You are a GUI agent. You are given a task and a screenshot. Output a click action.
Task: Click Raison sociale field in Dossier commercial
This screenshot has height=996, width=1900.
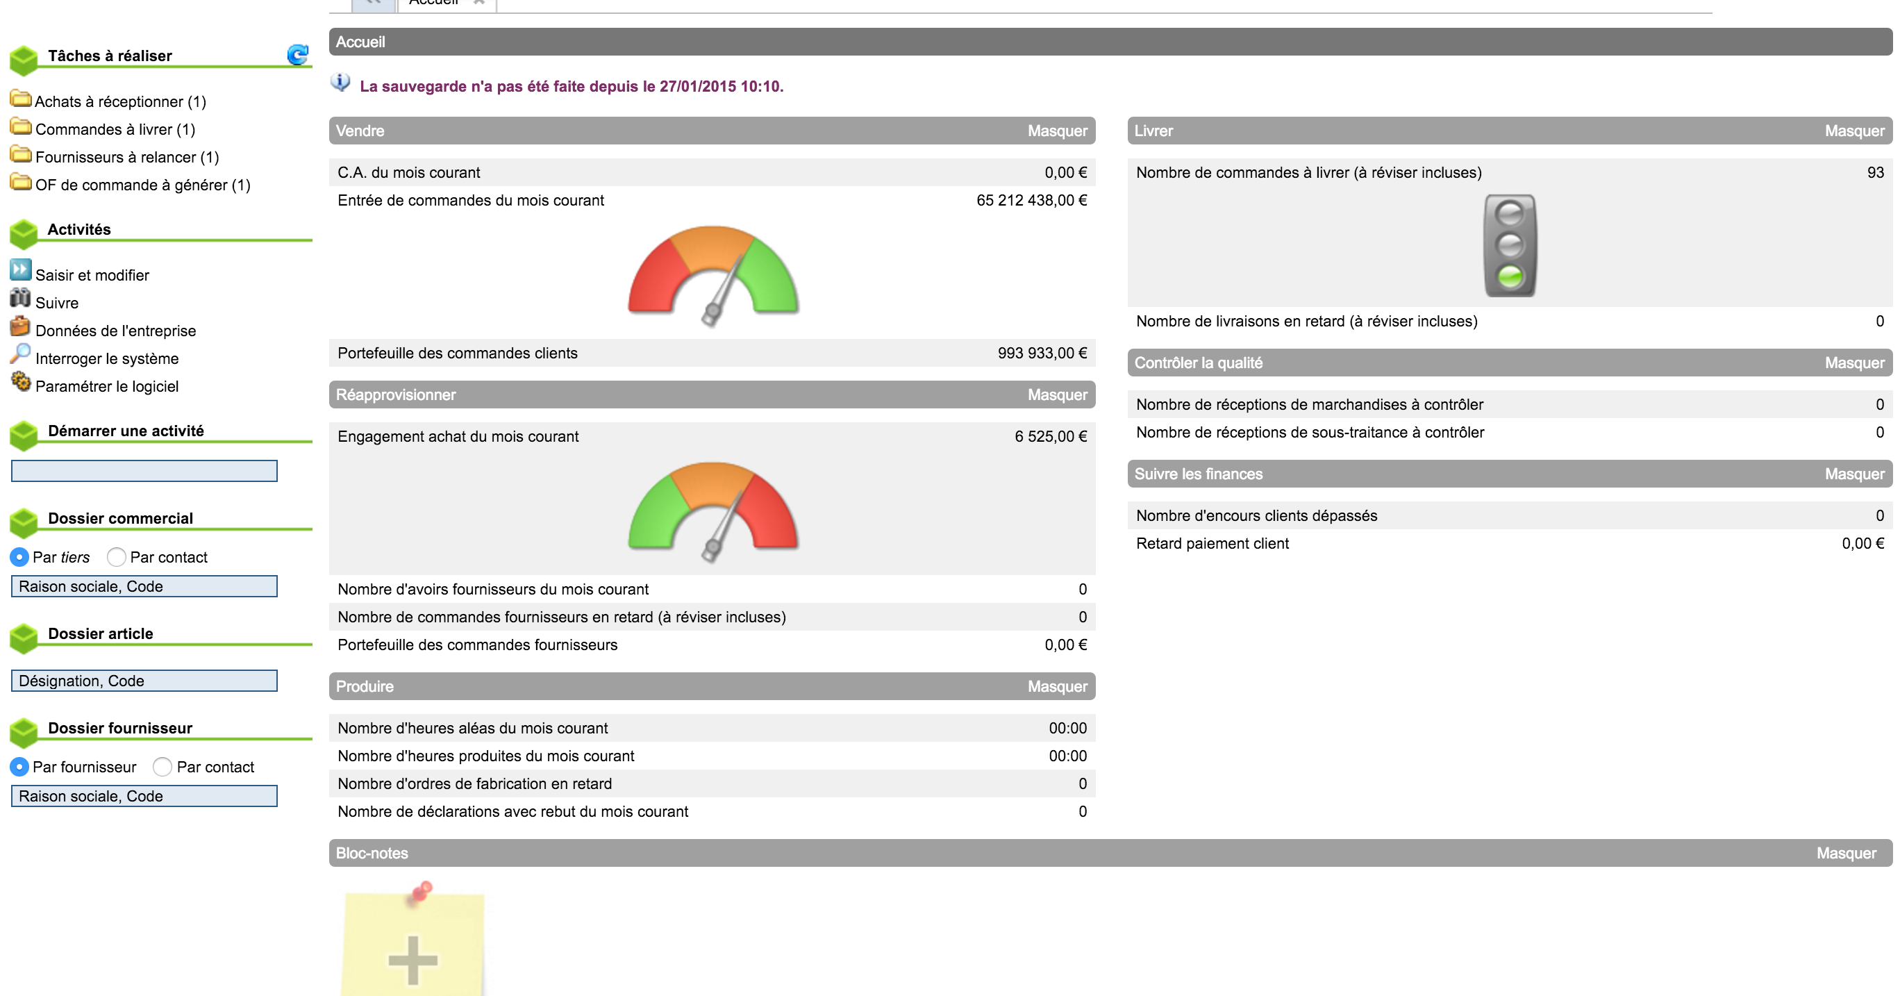pos(144,586)
